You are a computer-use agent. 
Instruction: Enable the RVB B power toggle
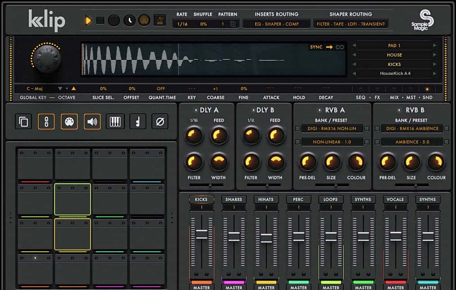399,110
